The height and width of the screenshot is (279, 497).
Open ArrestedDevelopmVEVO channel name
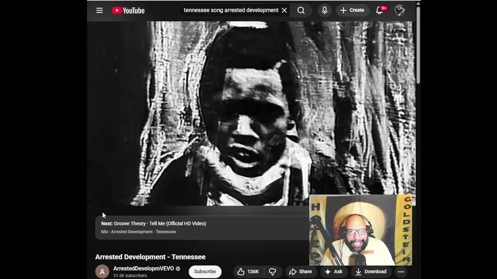[144, 268]
